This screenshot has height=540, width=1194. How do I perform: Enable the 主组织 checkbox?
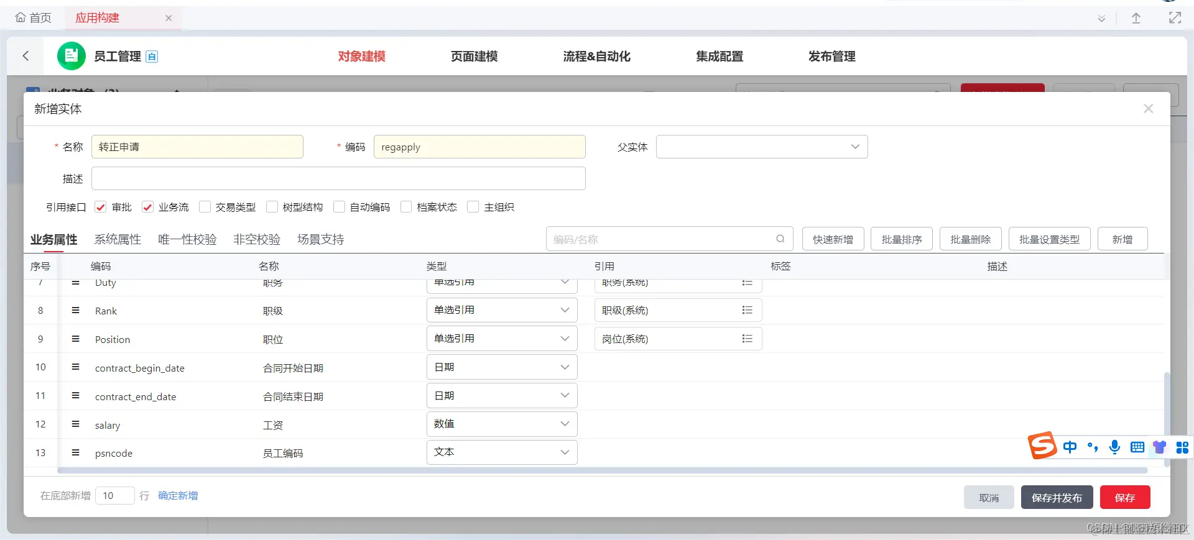coord(473,207)
